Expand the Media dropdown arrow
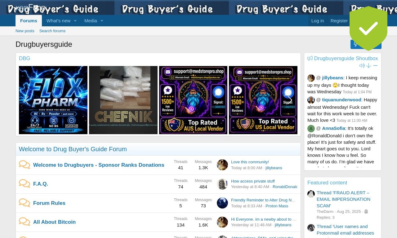The width and height of the screenshot is (397, 238). [102, 21]
